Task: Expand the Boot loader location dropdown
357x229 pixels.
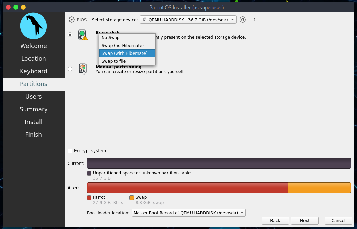Action: (x=188, y=213)
